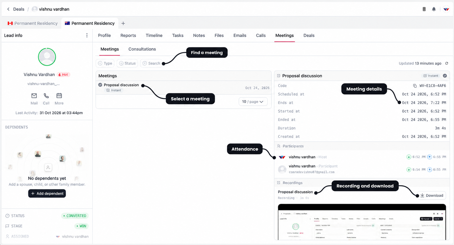The width and height of the screenshot is (454, 245).
Task: Click the STATUS label icon
Action: 7,216
